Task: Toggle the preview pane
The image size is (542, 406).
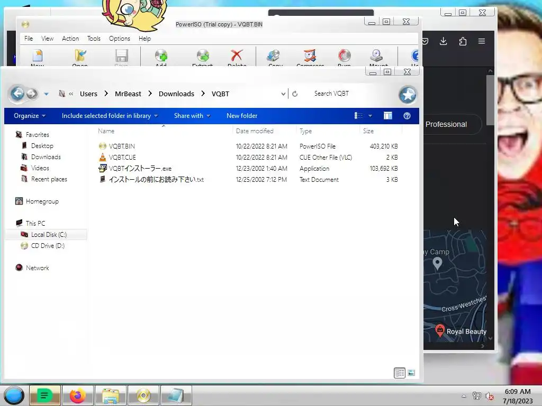Action: tap(388, 116)
